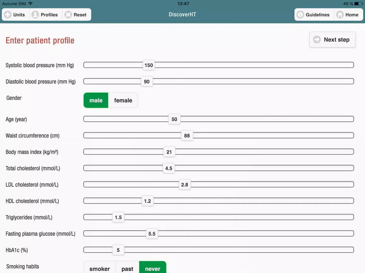Click the Age slider handle showing 50
The width and height of the screenshot is (365, 273).
tap(174, 119)
